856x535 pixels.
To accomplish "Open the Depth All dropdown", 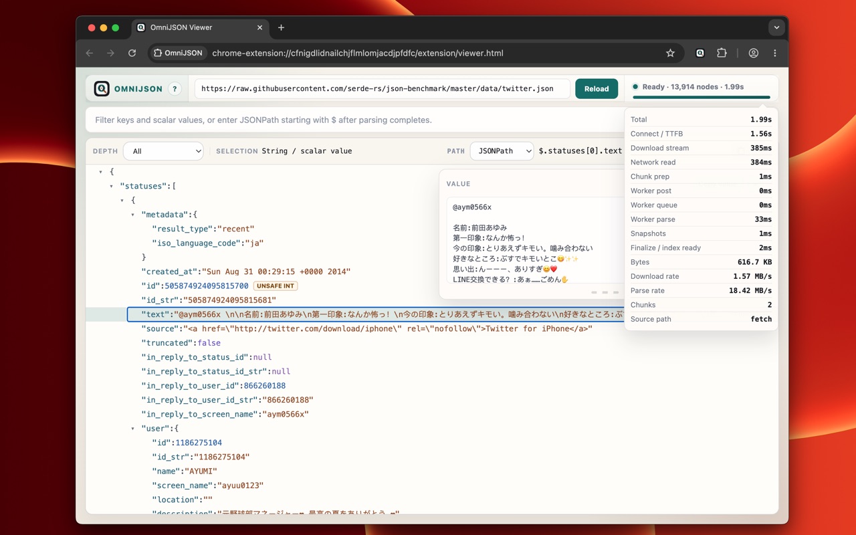I will click(x=163, y=151).
